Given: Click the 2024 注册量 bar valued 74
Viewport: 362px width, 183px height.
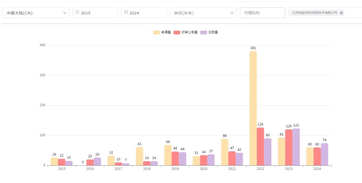Looking at the screenshot, I should tap(324, 154).
